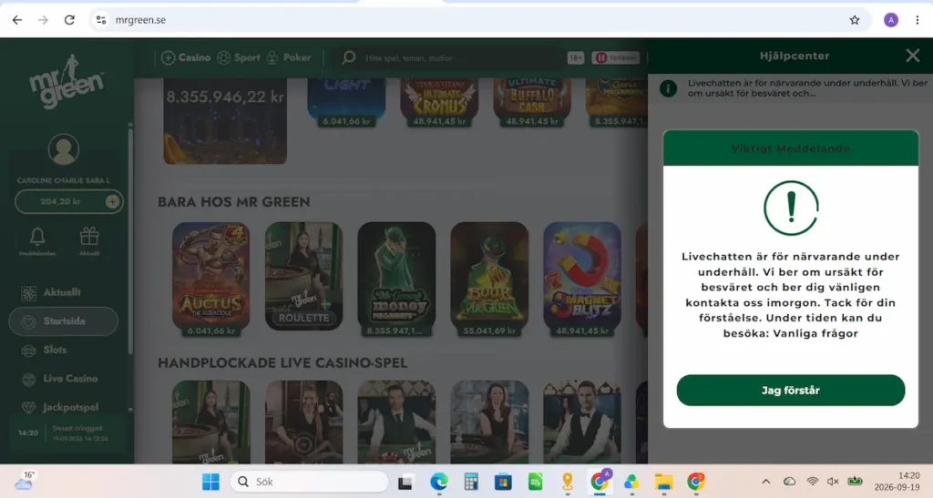The height and width of the screenshot is (498, 933).
Task: Click the Mr Green logo
Action: 67,81
